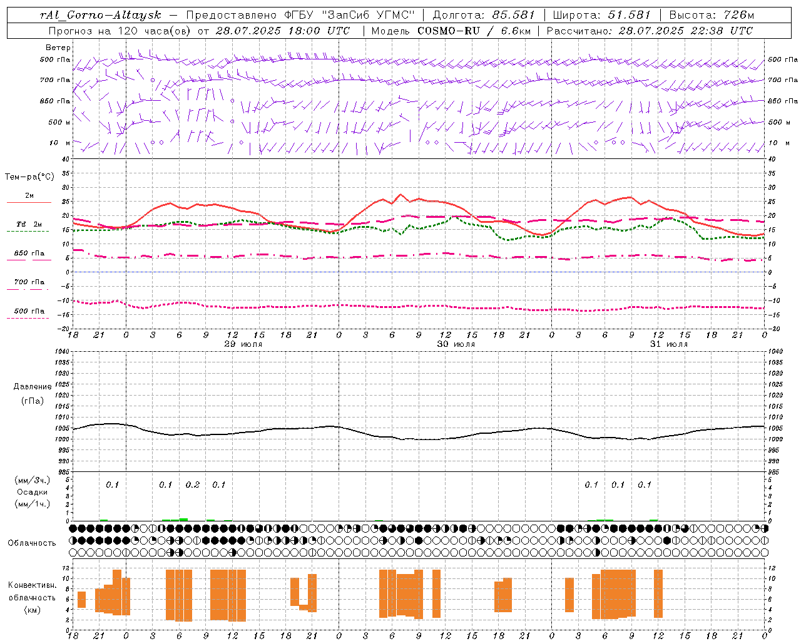The width and height of the screenshot is (801, 641).
Task: Click the Осадки precipitation label
Action: pyautogui.click(x=32, y=492)
